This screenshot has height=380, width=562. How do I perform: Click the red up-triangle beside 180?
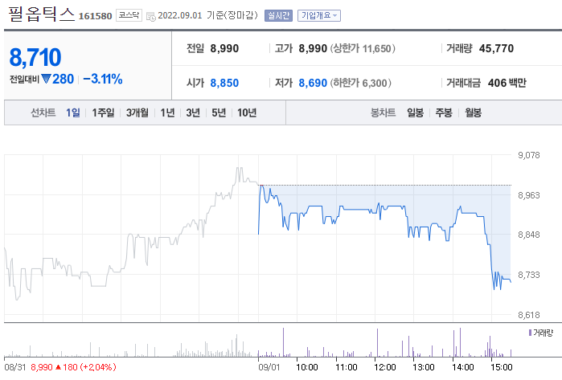point(58,367)
